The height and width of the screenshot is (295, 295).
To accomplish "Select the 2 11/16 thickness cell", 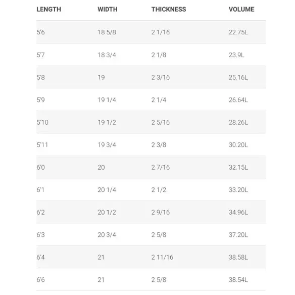I will point(162,257).
